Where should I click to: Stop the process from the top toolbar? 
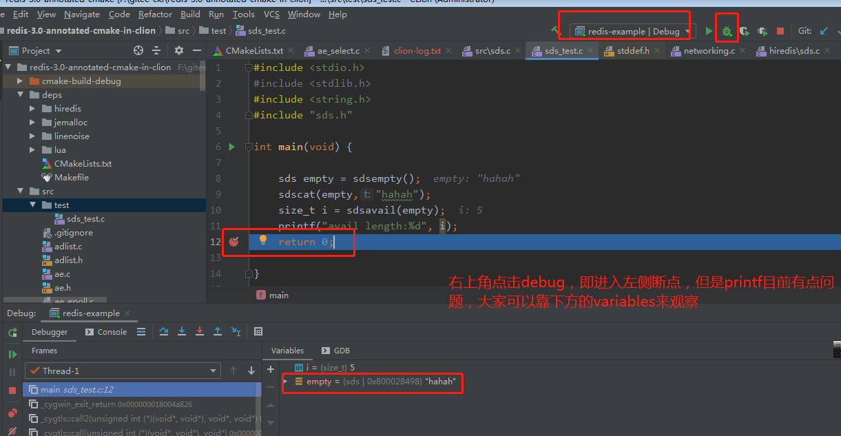[x=780, y=31]
